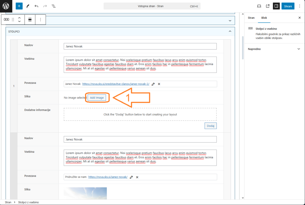
Task: Switch to the Stran tab
Action: pyautogui.click(x=251, y=18)
